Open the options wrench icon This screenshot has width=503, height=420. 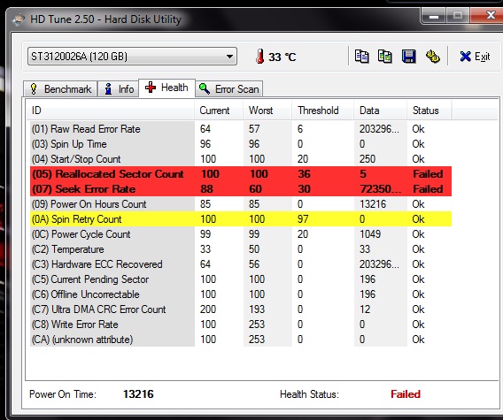point(433,57)
